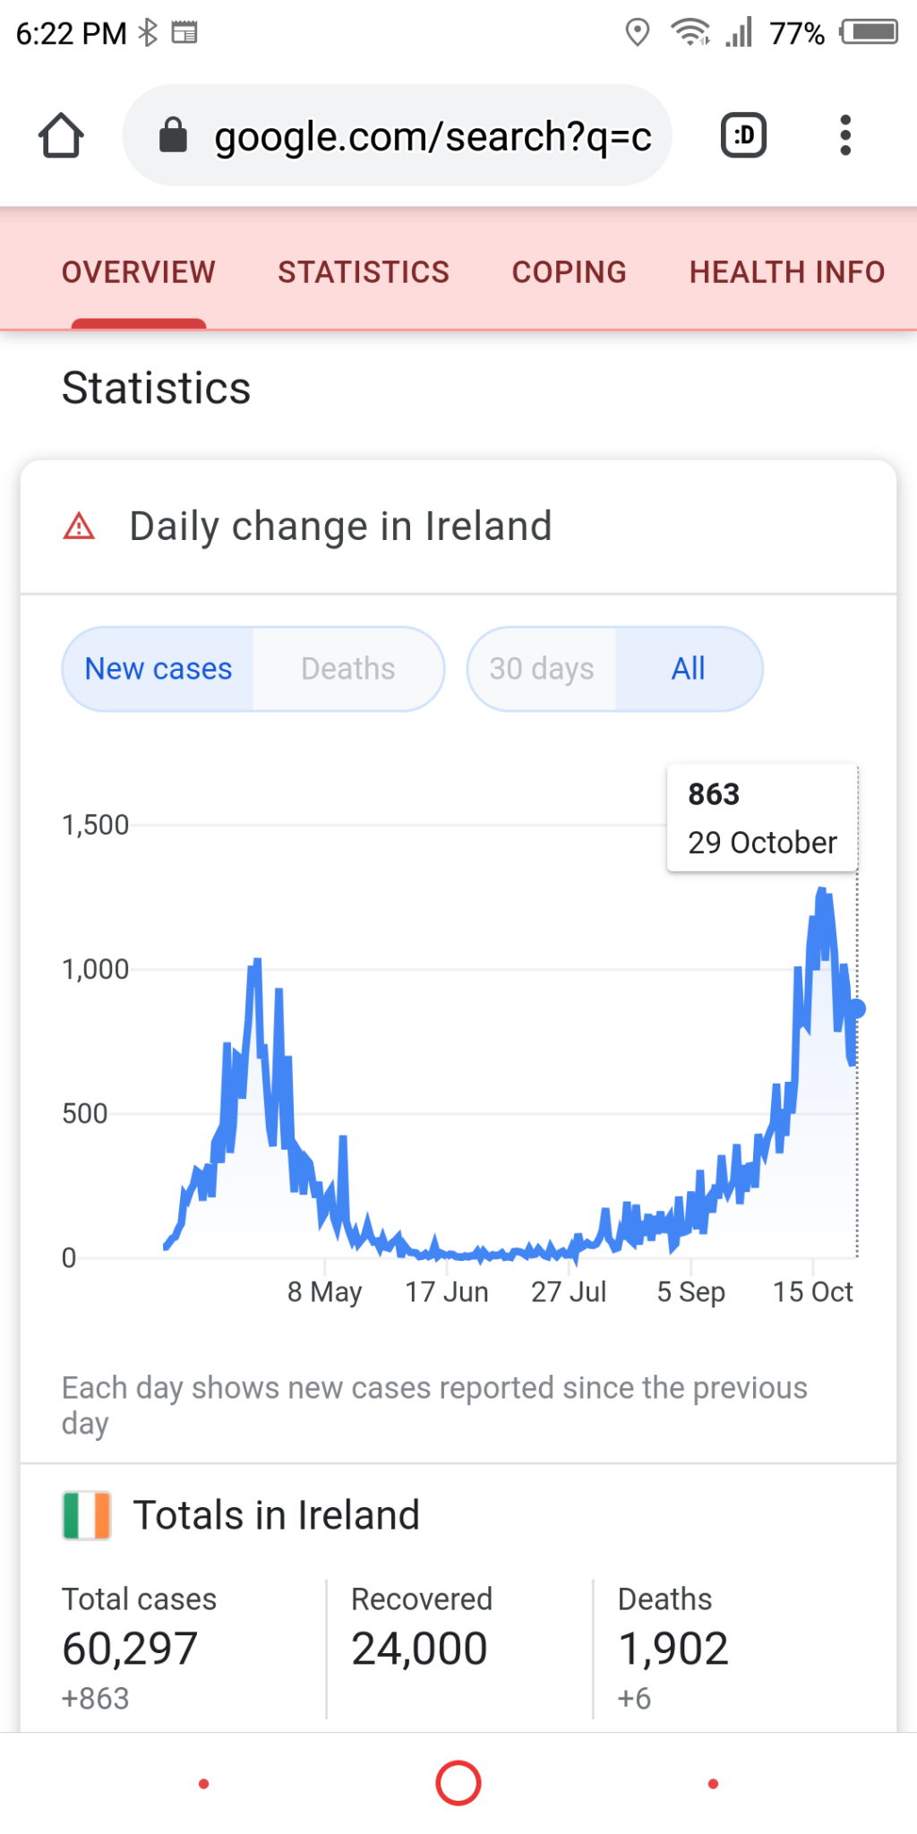Viewport: 917px width, 1834px height.
Task: Tap the padlock site security icon
Action: coord(173,136)
